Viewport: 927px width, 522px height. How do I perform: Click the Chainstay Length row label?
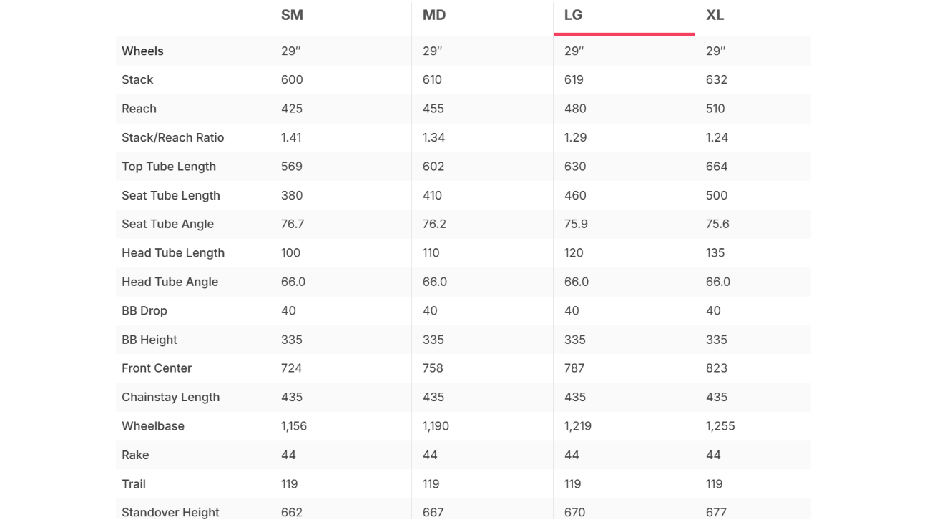170,397
